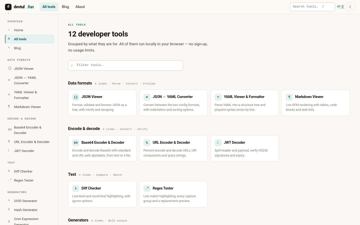Viewport: 360px width, 225px height.
Task: Open sidebar UUID Generator
Action: point(29,201)
